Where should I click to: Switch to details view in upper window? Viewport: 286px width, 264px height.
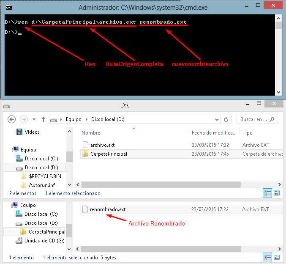267,193
